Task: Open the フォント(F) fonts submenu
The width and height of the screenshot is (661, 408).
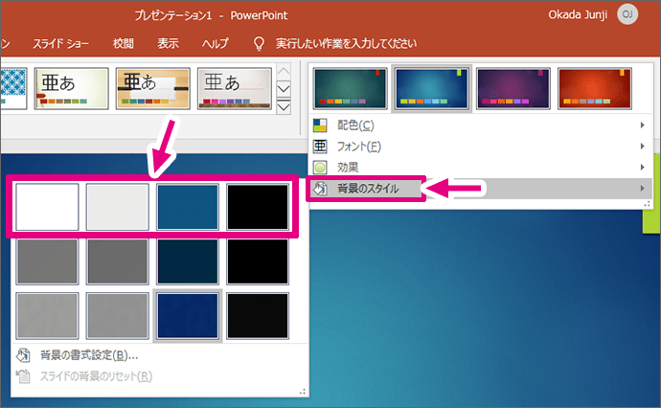Action: click(481, 147)
